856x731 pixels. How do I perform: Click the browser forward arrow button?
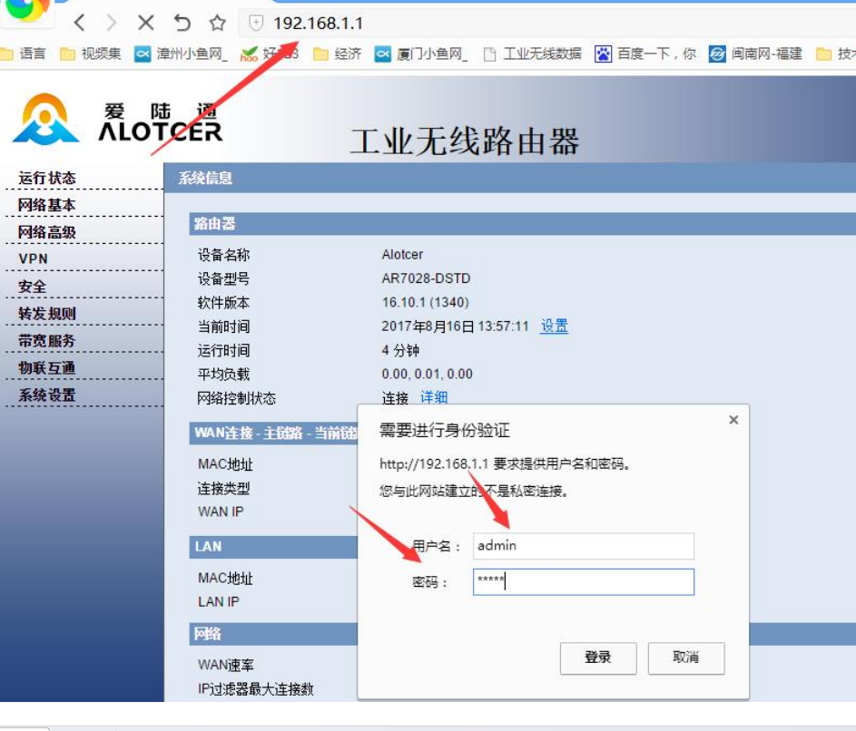tap(111, 23)
